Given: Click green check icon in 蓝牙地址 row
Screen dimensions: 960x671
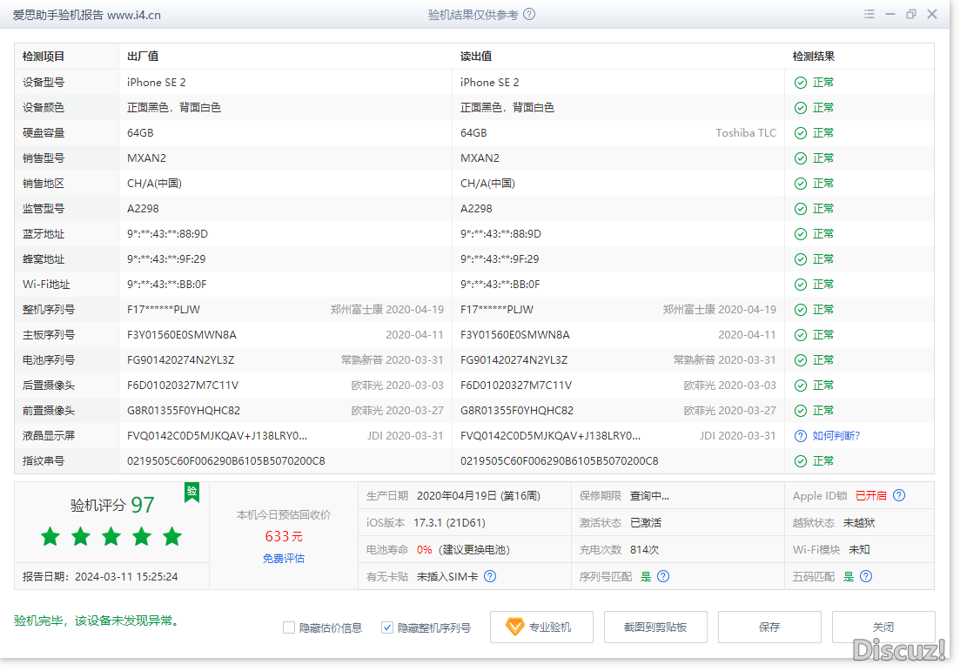Looking at the screenshot, I should point(800,234).
